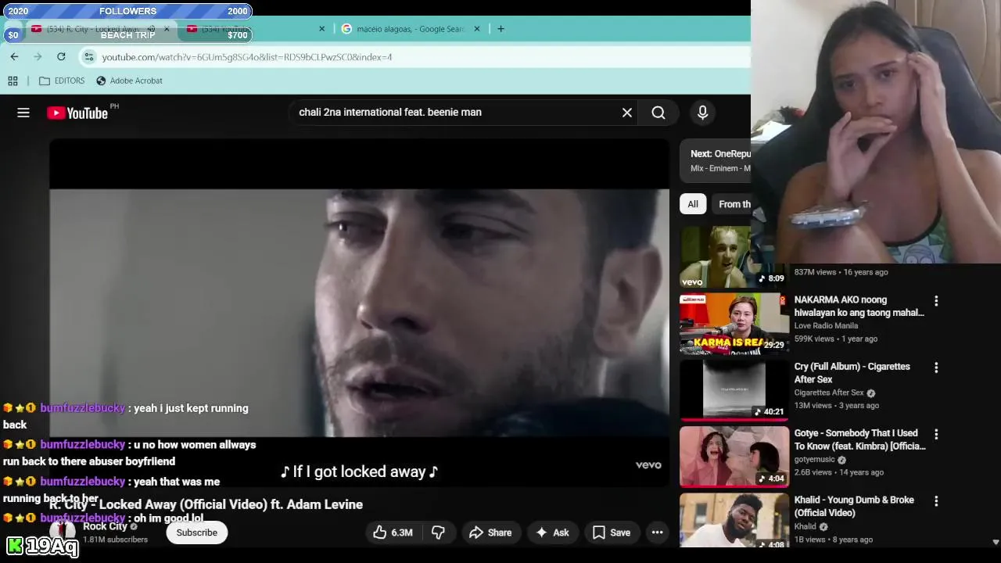
Task: Subscribe to the Rock City channel
Action: click(x=197, y=533)
